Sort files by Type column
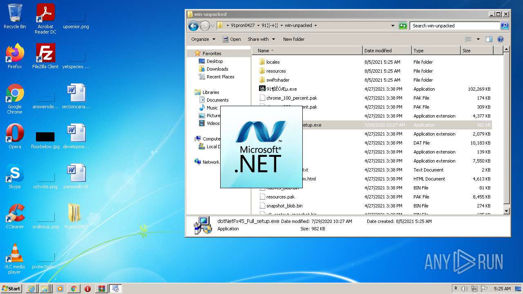Viewport: 523px width, 294px height. (x=436, y=51)
